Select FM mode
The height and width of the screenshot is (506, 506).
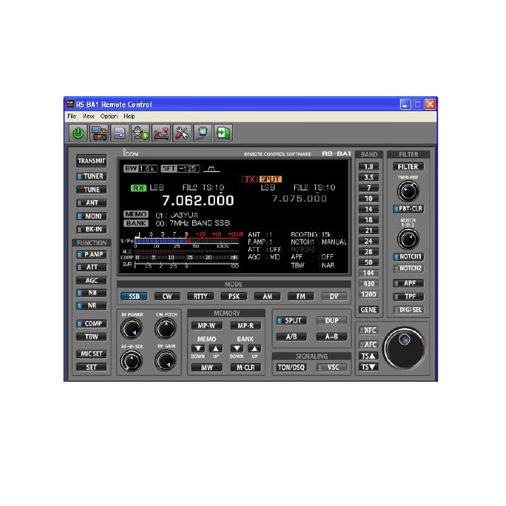coord(300,296)
